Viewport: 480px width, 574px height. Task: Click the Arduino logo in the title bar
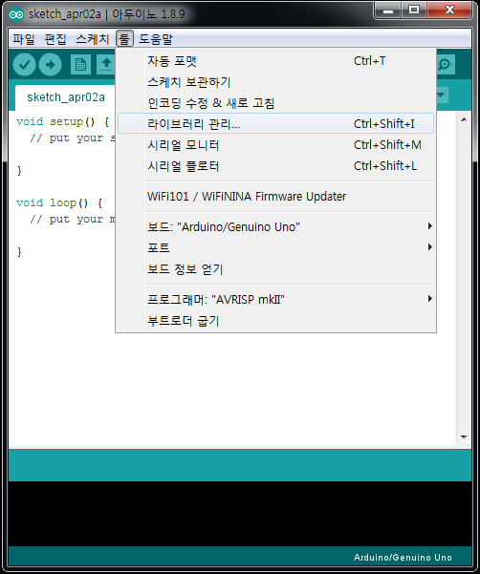16,14
